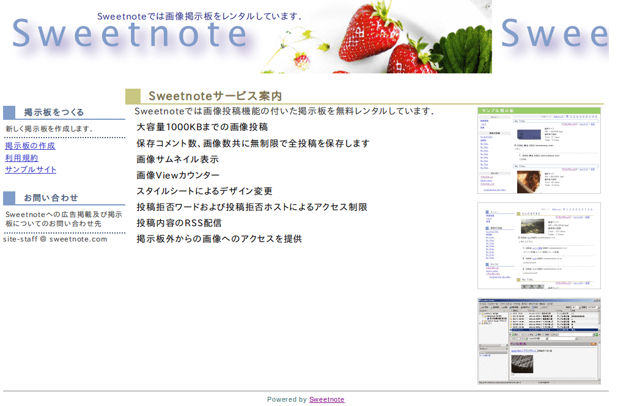Click the intro sentence about 無料レンタル
Viewport: 626px width, 406px height.
coord(284,111)
